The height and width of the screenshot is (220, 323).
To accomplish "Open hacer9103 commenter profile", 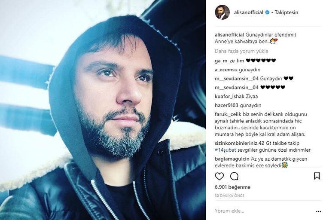I will pyautogui.click(x=226, y=105).
